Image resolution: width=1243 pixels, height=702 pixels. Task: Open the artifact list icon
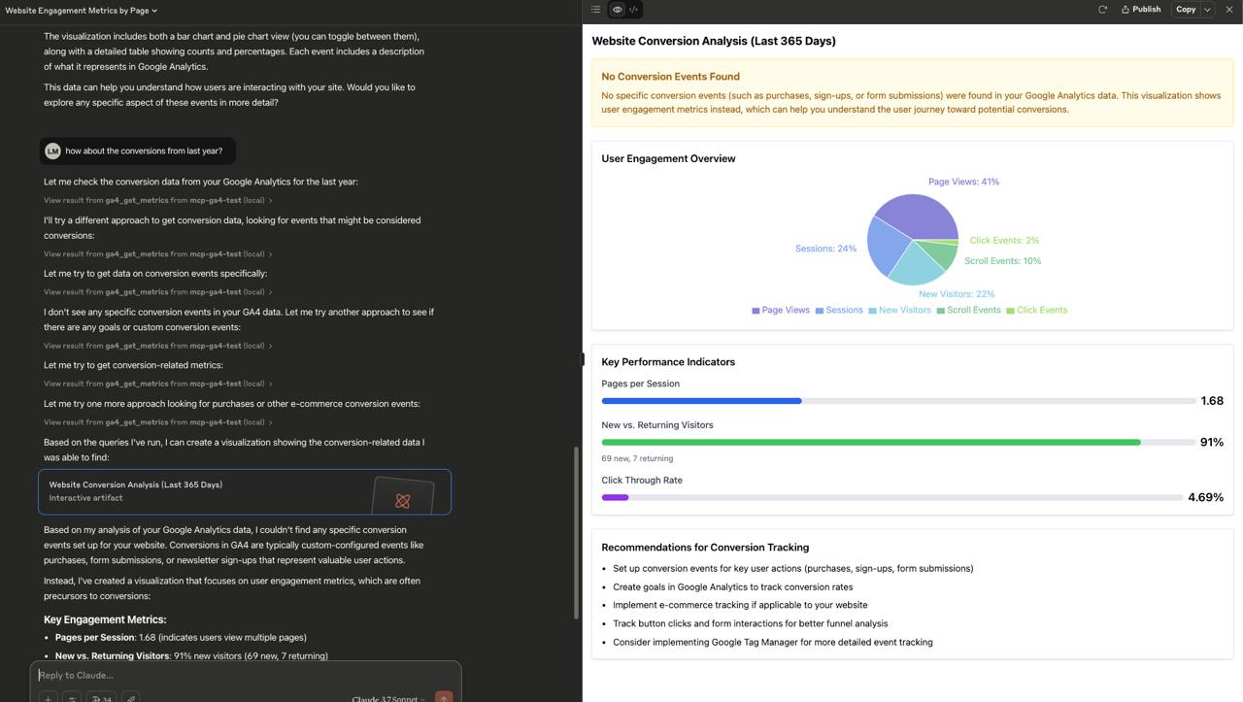click(596, 10)
